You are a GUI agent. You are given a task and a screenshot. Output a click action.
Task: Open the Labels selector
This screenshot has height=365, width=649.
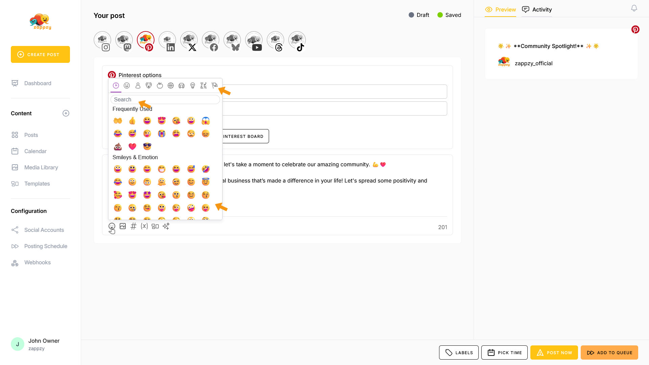(459, 352)
